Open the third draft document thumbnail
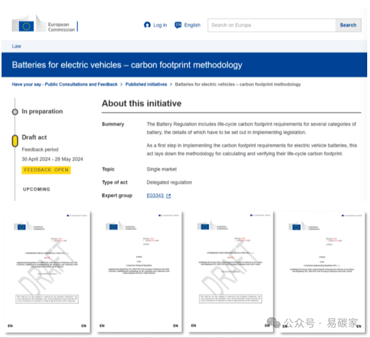 coord(230,270)
